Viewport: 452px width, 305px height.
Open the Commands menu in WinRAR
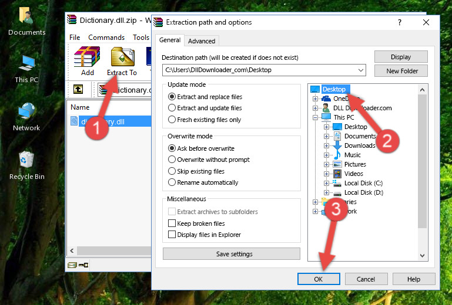[106, 38]
